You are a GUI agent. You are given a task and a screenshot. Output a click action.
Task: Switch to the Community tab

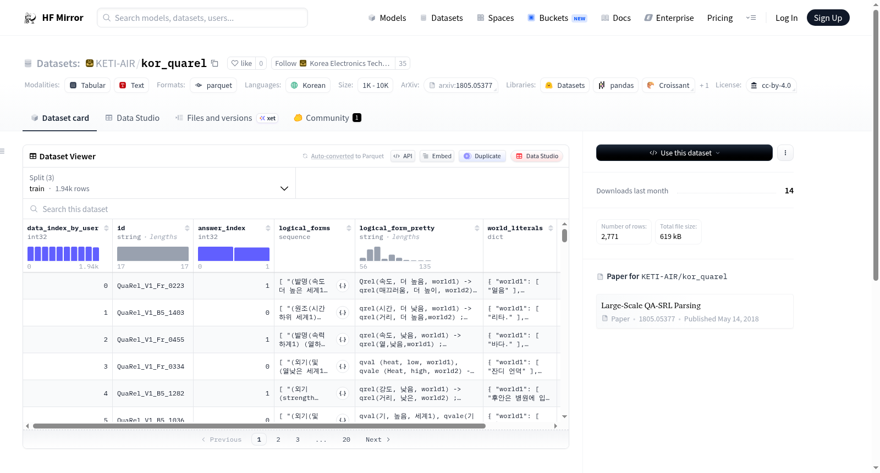click(x=327, y=118)
